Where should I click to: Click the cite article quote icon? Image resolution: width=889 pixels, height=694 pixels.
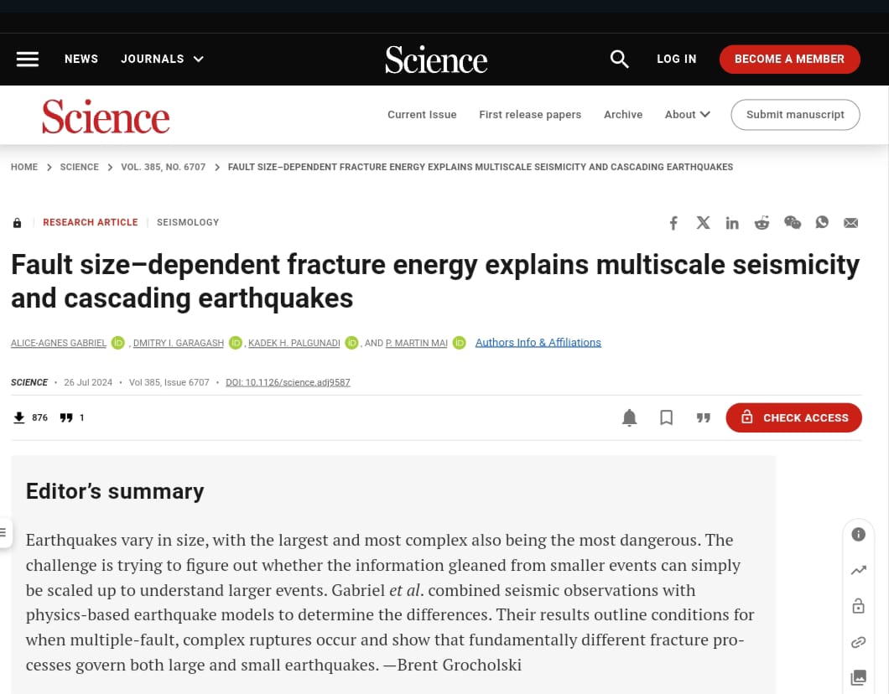coord(703,417)
